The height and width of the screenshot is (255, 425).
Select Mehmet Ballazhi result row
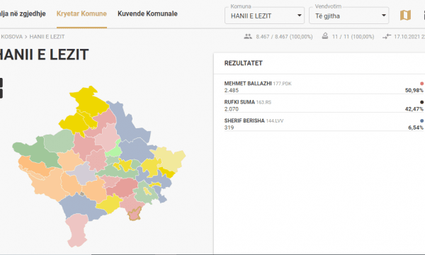(324, 86)
